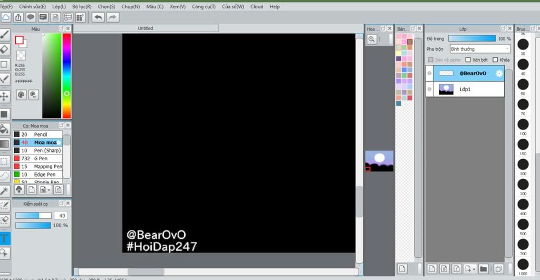Open the Bộ lọc(R) menu
Viewport: 540px width, 280px height.
[x=82, y=6]
